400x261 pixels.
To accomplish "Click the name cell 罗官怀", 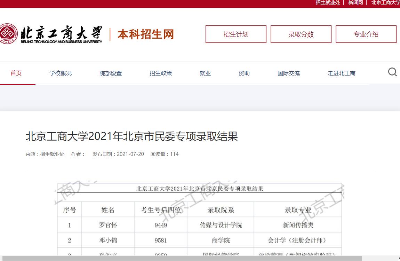I will (108, 225).
